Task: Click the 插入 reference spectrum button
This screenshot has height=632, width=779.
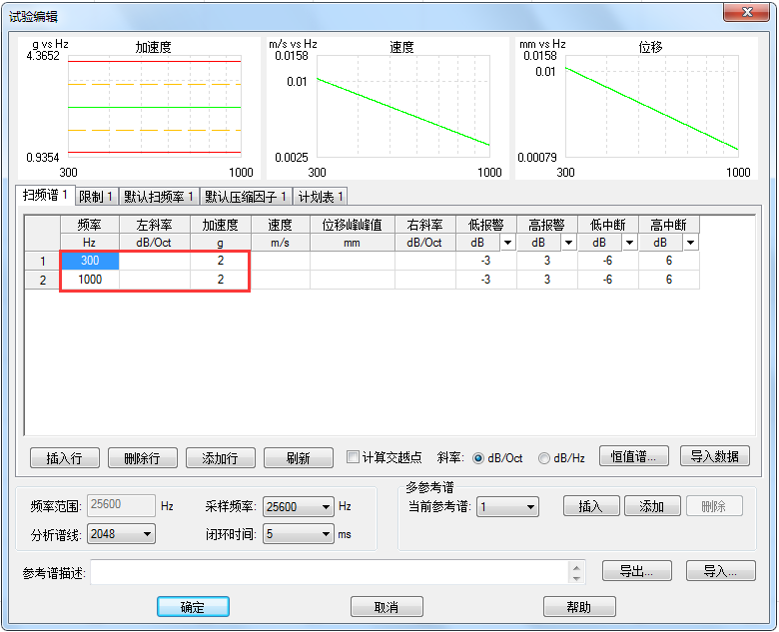Action: 591,506
